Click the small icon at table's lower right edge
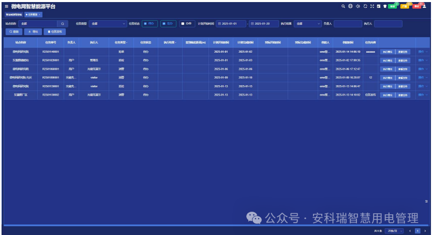This screenshot has height=235, width=432. [x=426, y=201]
